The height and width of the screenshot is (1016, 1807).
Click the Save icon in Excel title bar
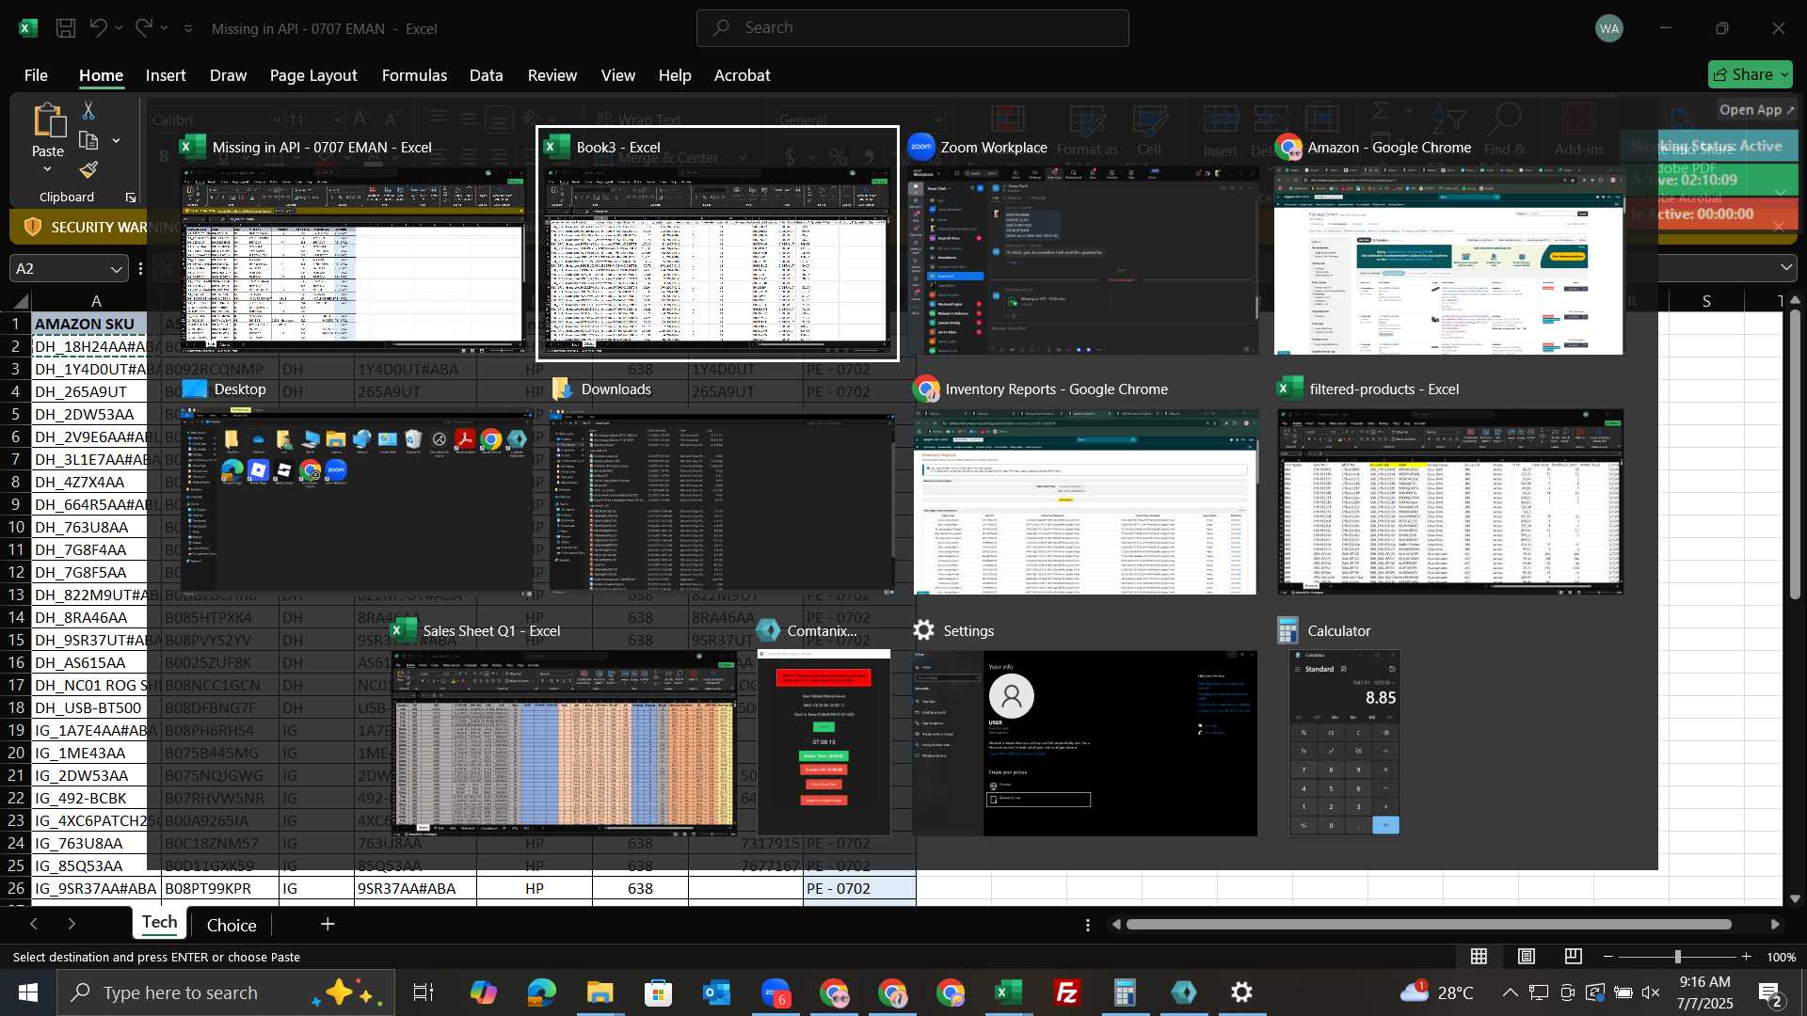tap(66, 28)
